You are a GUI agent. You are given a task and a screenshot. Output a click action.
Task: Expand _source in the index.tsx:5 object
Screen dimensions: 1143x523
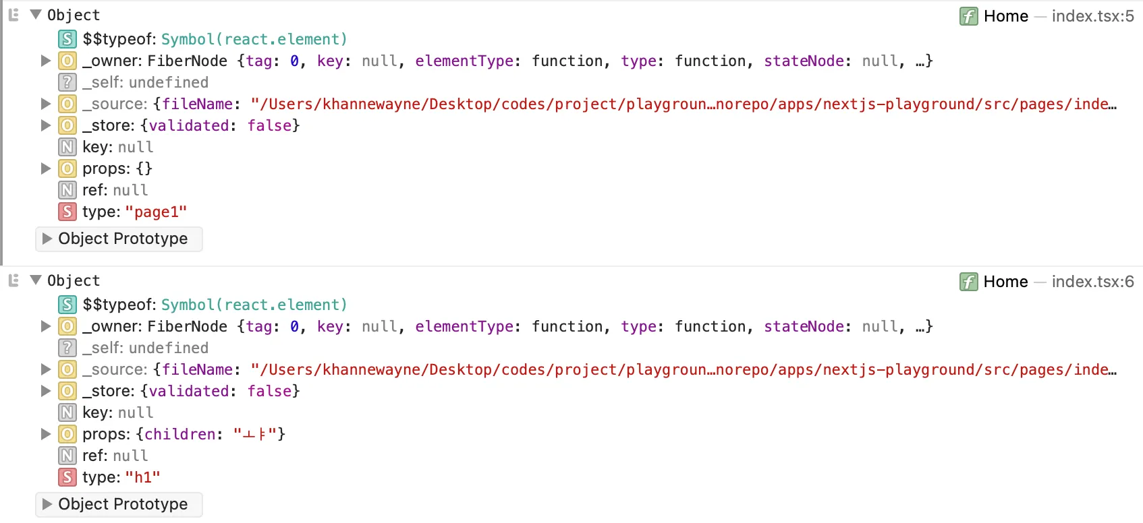pyautogui.click(x=46, y=104)
